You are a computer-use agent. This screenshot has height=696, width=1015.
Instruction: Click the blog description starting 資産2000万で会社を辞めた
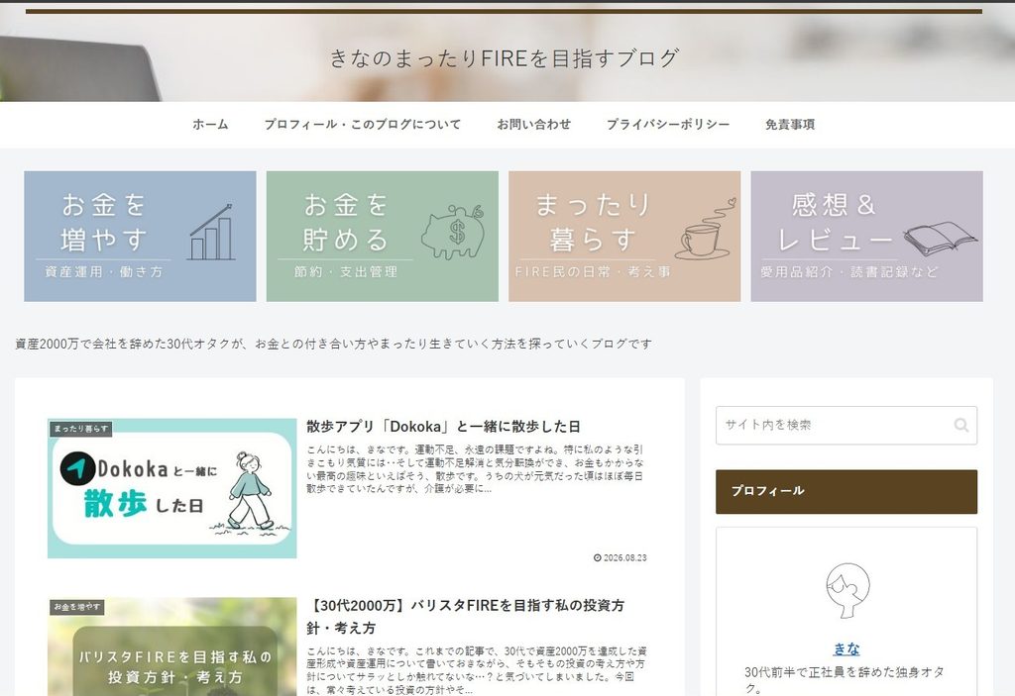click(333, 344)
